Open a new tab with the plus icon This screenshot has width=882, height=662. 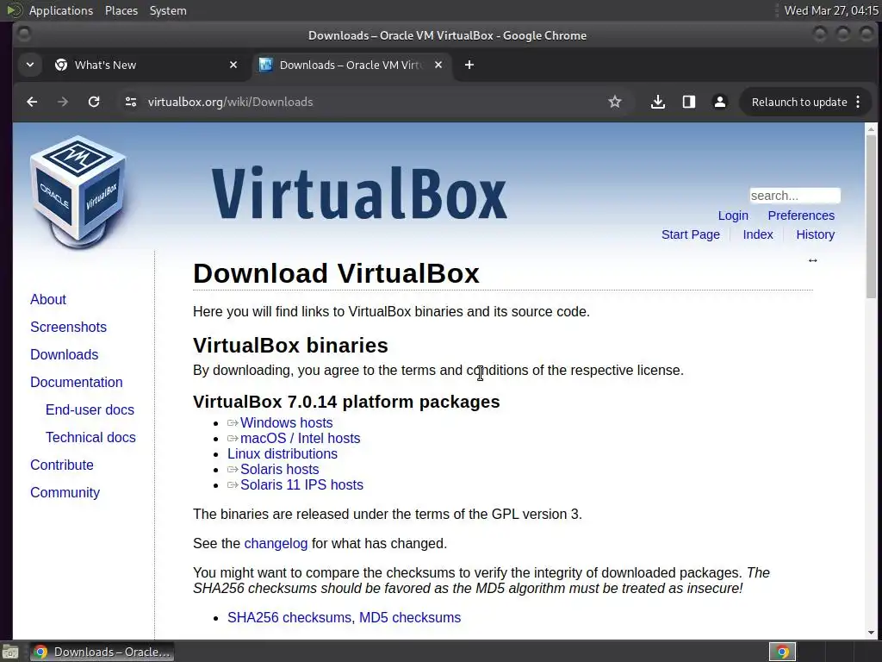(x=469, y=65)
